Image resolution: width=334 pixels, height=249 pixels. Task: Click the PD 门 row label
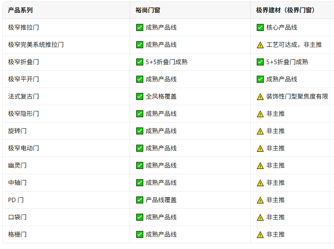click(x=16, y=200)
